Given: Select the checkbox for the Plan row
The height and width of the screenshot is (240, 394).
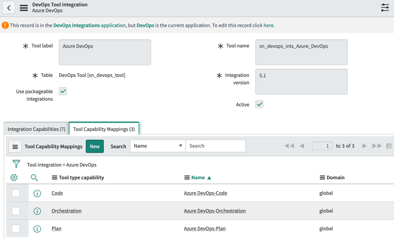Looking at the screenshot, I should tap(16, 229).
